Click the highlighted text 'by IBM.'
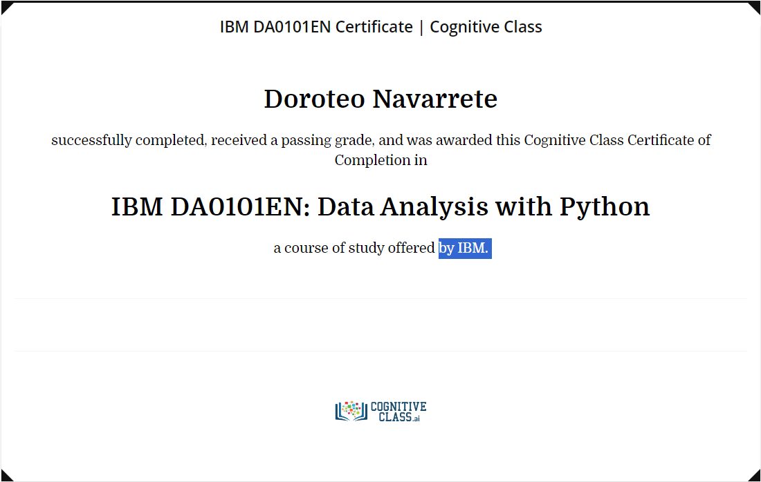 tap(465, 248)
